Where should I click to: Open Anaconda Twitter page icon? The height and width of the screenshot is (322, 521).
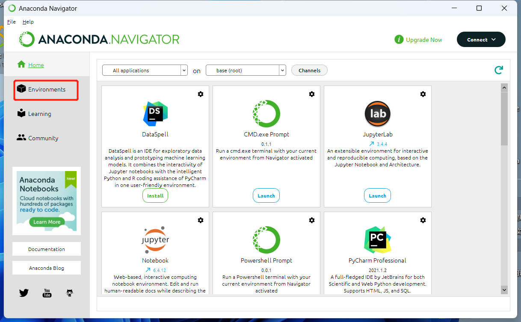click(24, 293)
